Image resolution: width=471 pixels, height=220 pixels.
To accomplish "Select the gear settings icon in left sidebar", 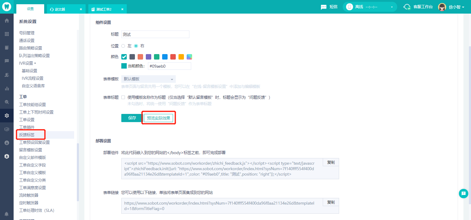I will pos(7,115).
